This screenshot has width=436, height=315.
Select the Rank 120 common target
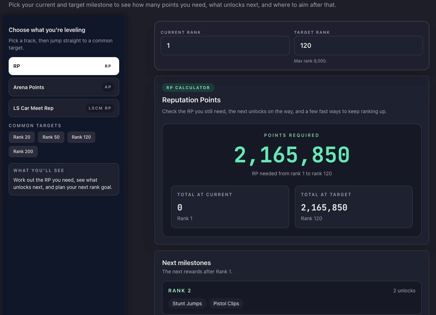(x=81, y=137)
